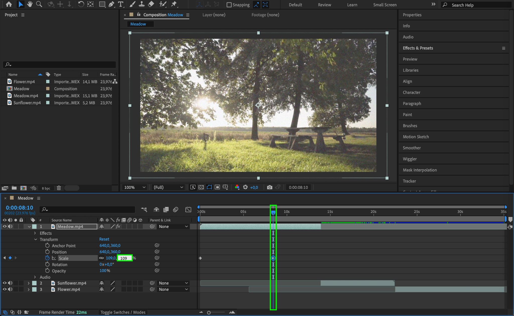Select the Hand tool
The height and width of the screenshot is (316, 514).
[30, 4]
